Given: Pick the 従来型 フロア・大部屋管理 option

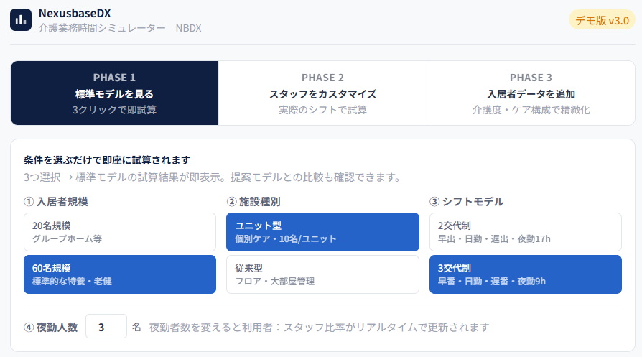Looking at the screenshot, I should pyautogui.click(x=322, y=274).
